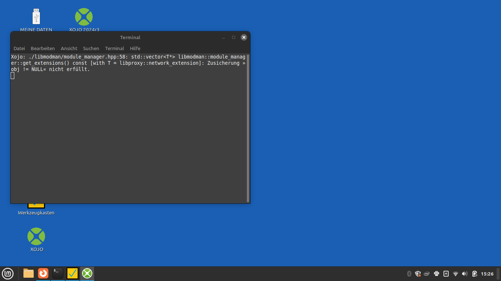The height and width of the screenshot is (281, 501).
Task: Open the Suchen menu
Action: 91,48
